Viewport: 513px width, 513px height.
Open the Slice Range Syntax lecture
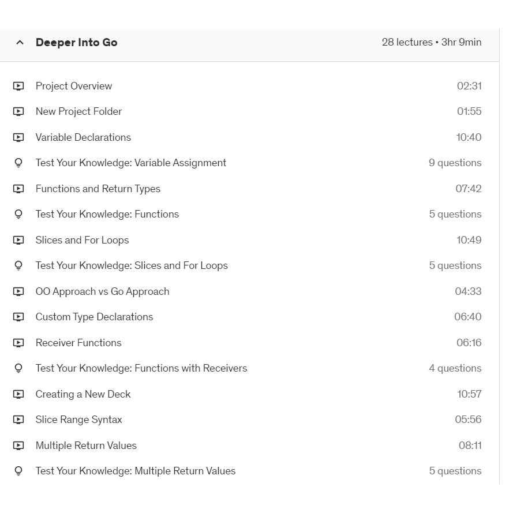(x=78, y=420)
